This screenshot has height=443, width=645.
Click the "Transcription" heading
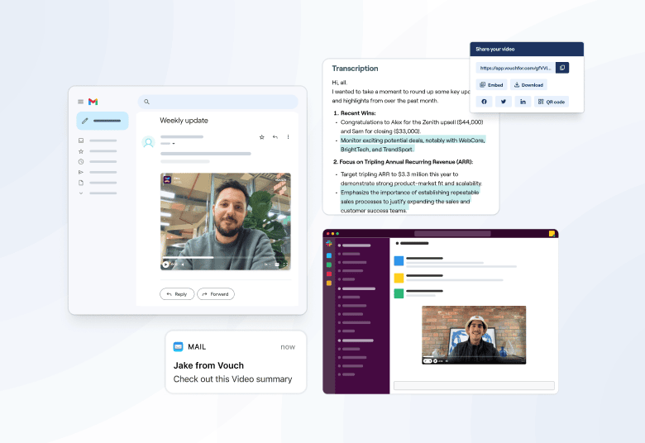coord(355,69)
